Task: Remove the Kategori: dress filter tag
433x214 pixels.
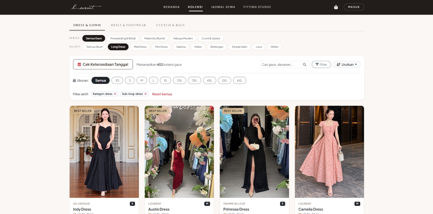Action: coord(115,94)
